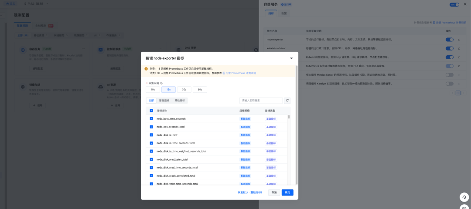The height and width of the screenshot is (209, 471).
Task: Open the more options menu on 容器服务 card
Action: pyautogui.click(x=83, y=49)
